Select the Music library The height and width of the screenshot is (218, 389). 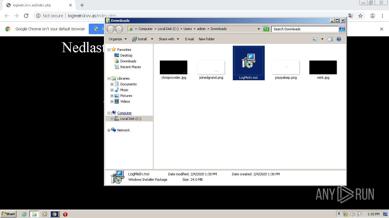point(124,90)
